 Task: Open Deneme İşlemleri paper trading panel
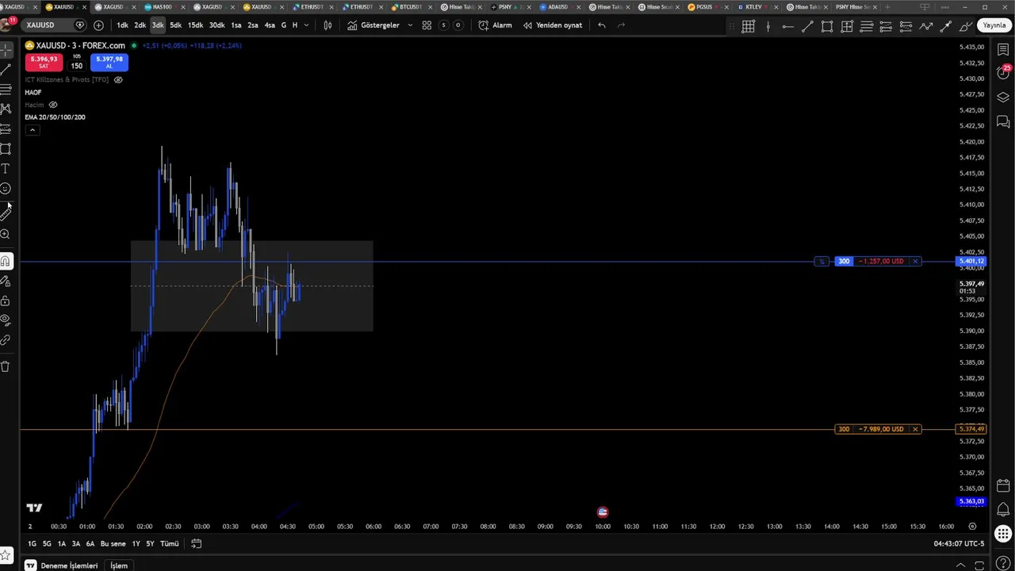pos(61,565)
